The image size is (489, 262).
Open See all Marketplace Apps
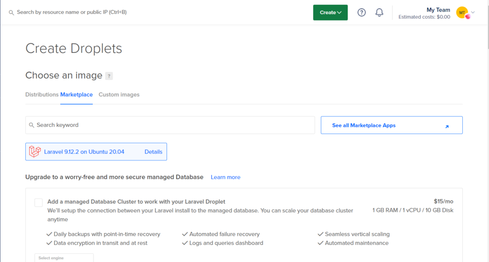[x=392, y=125]
